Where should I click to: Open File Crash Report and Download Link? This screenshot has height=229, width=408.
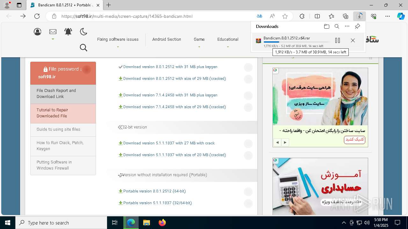[x=63, y=94]
